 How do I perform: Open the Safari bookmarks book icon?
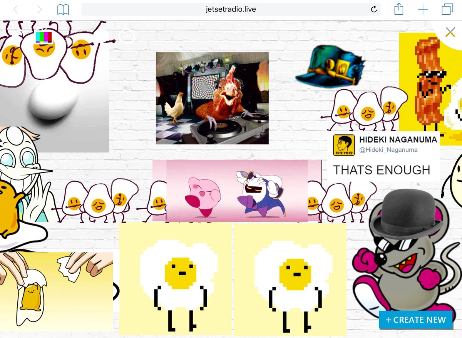pyautogui.click(x=63, y=10)
